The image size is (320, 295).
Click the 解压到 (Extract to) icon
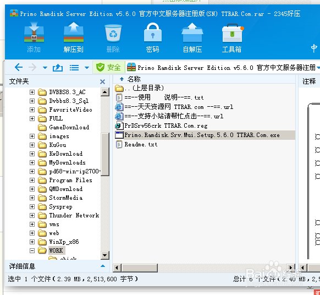click(x=74, y=32)
